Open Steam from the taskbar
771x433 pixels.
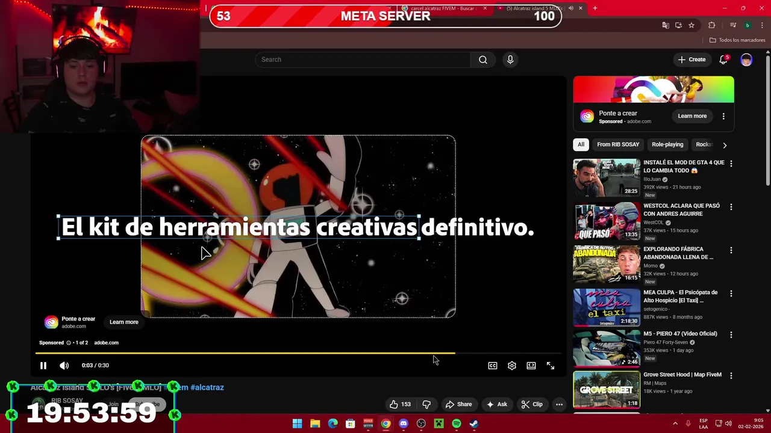pyautogui.click(x=474, y=424)
